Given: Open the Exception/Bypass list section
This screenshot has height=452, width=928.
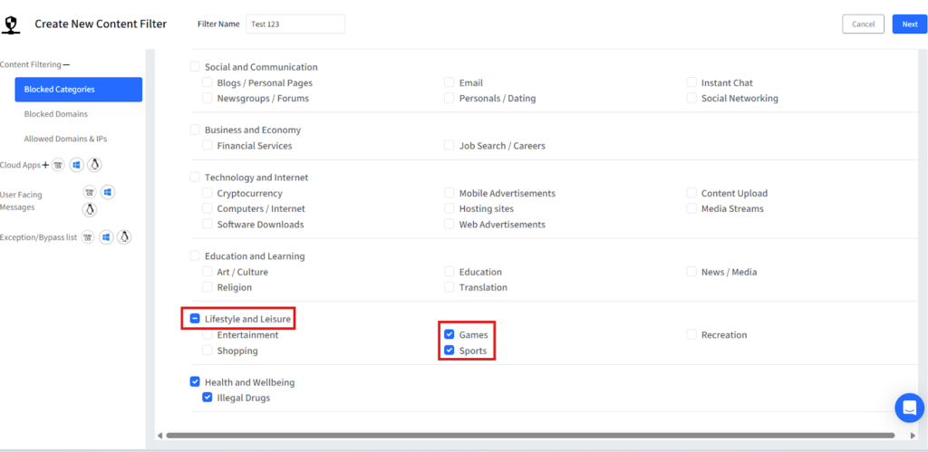Looking at the screenshot, I should [38, 237].
